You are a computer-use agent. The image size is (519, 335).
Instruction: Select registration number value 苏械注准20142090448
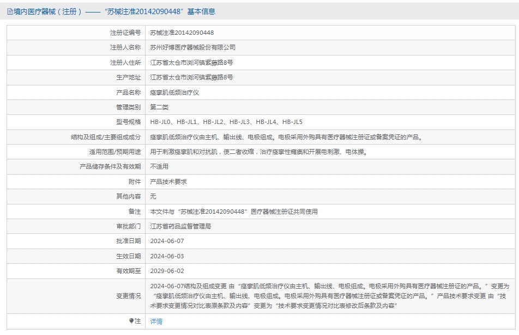[182, 33]
